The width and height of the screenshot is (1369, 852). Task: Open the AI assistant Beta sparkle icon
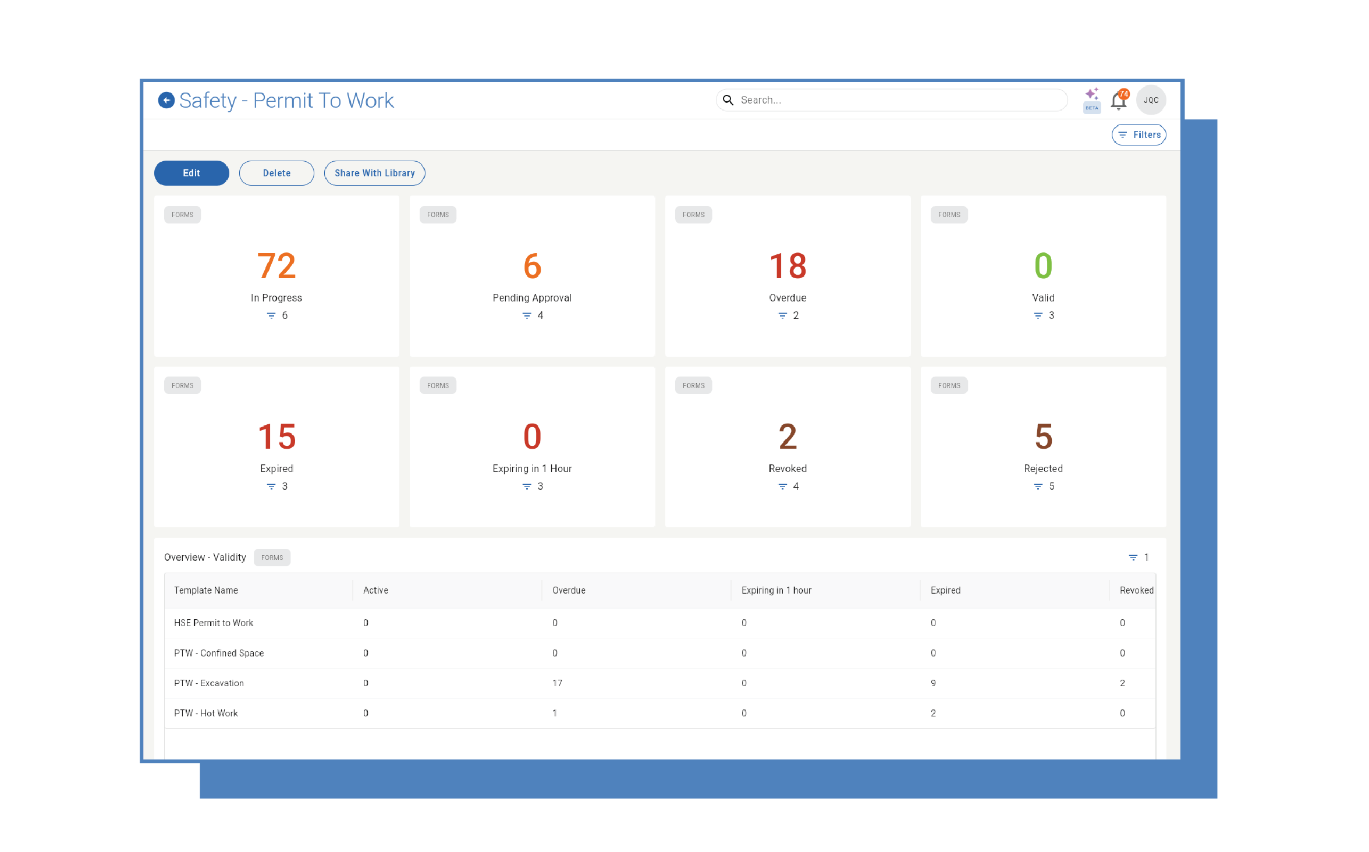pyautogui.click(x=1092, y=96)
